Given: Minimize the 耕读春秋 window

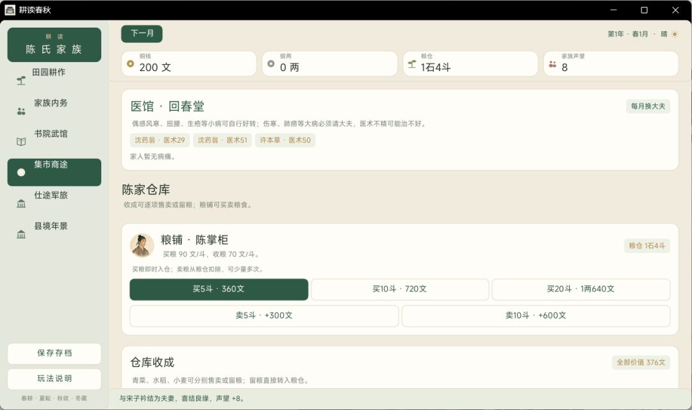Looking at the screenshot, I should click(613, 10).
